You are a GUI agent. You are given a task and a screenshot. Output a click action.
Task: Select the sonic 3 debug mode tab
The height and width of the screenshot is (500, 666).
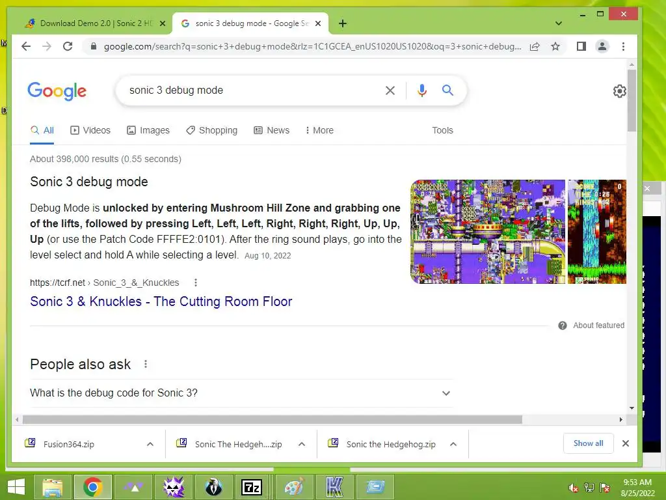click(x=250, y=23)
